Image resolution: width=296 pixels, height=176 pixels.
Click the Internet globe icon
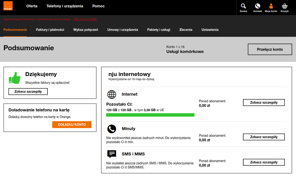coord(112,94)
